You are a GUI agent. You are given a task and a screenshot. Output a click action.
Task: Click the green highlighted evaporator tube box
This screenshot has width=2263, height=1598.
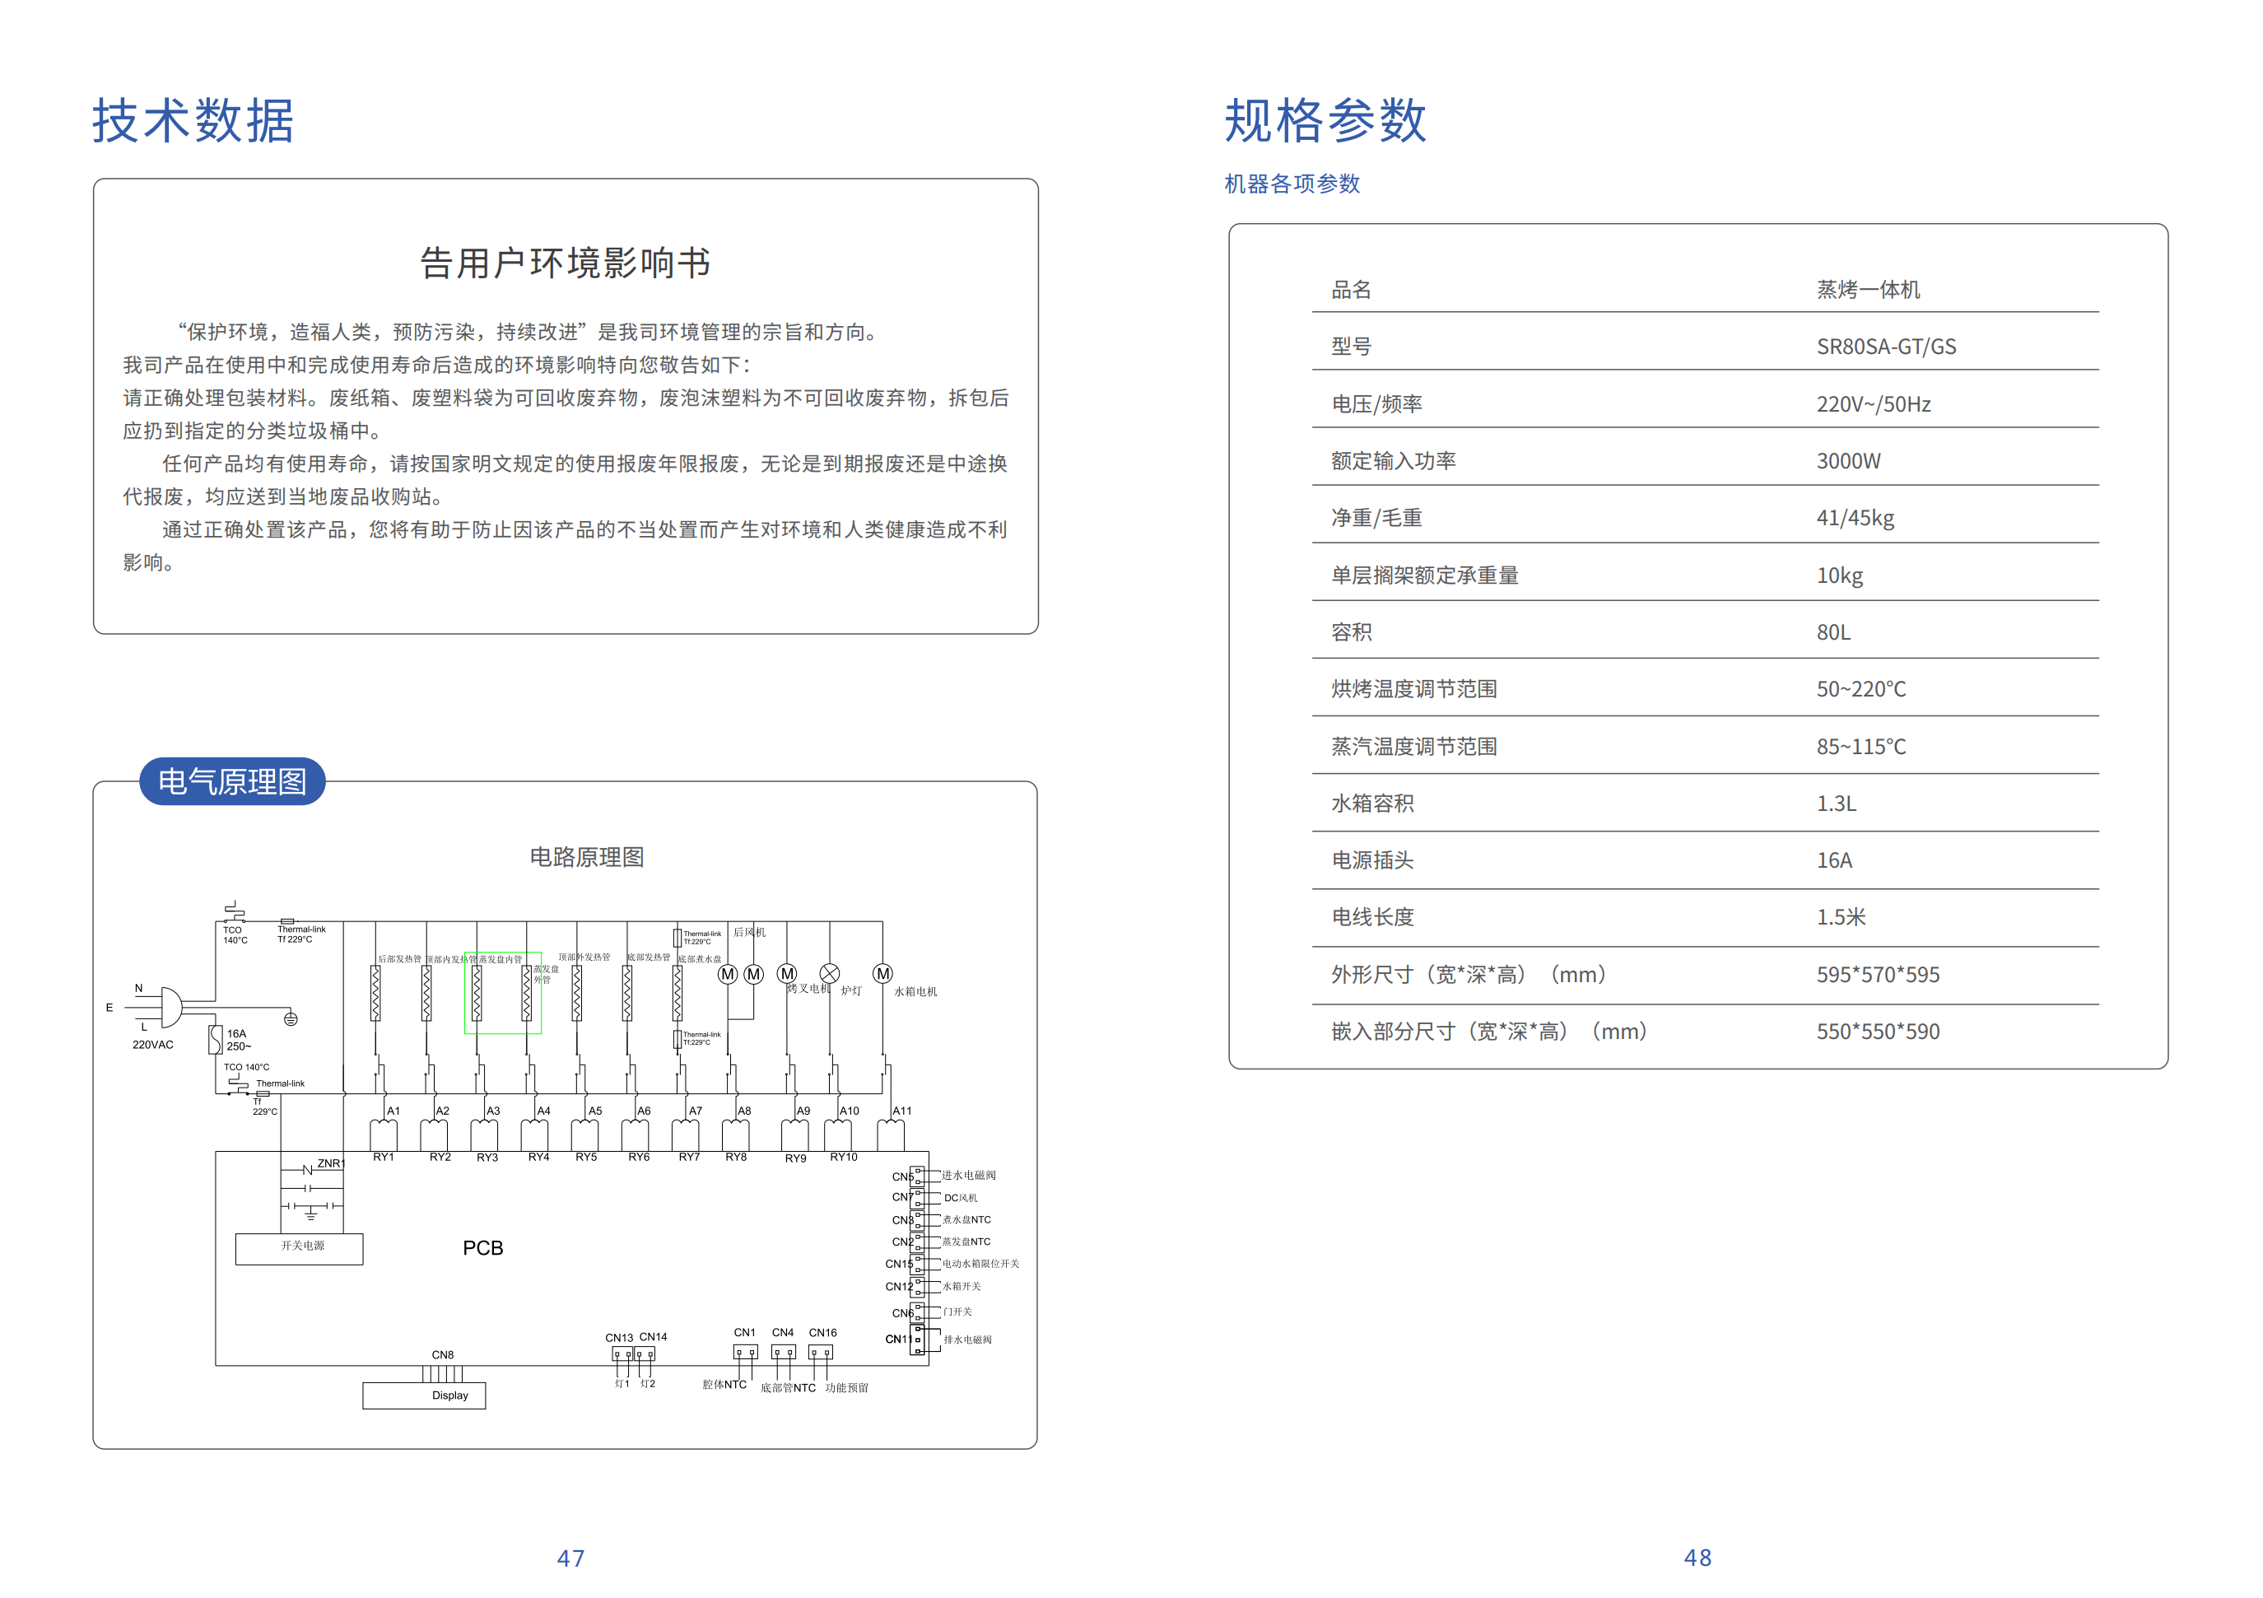503,993
